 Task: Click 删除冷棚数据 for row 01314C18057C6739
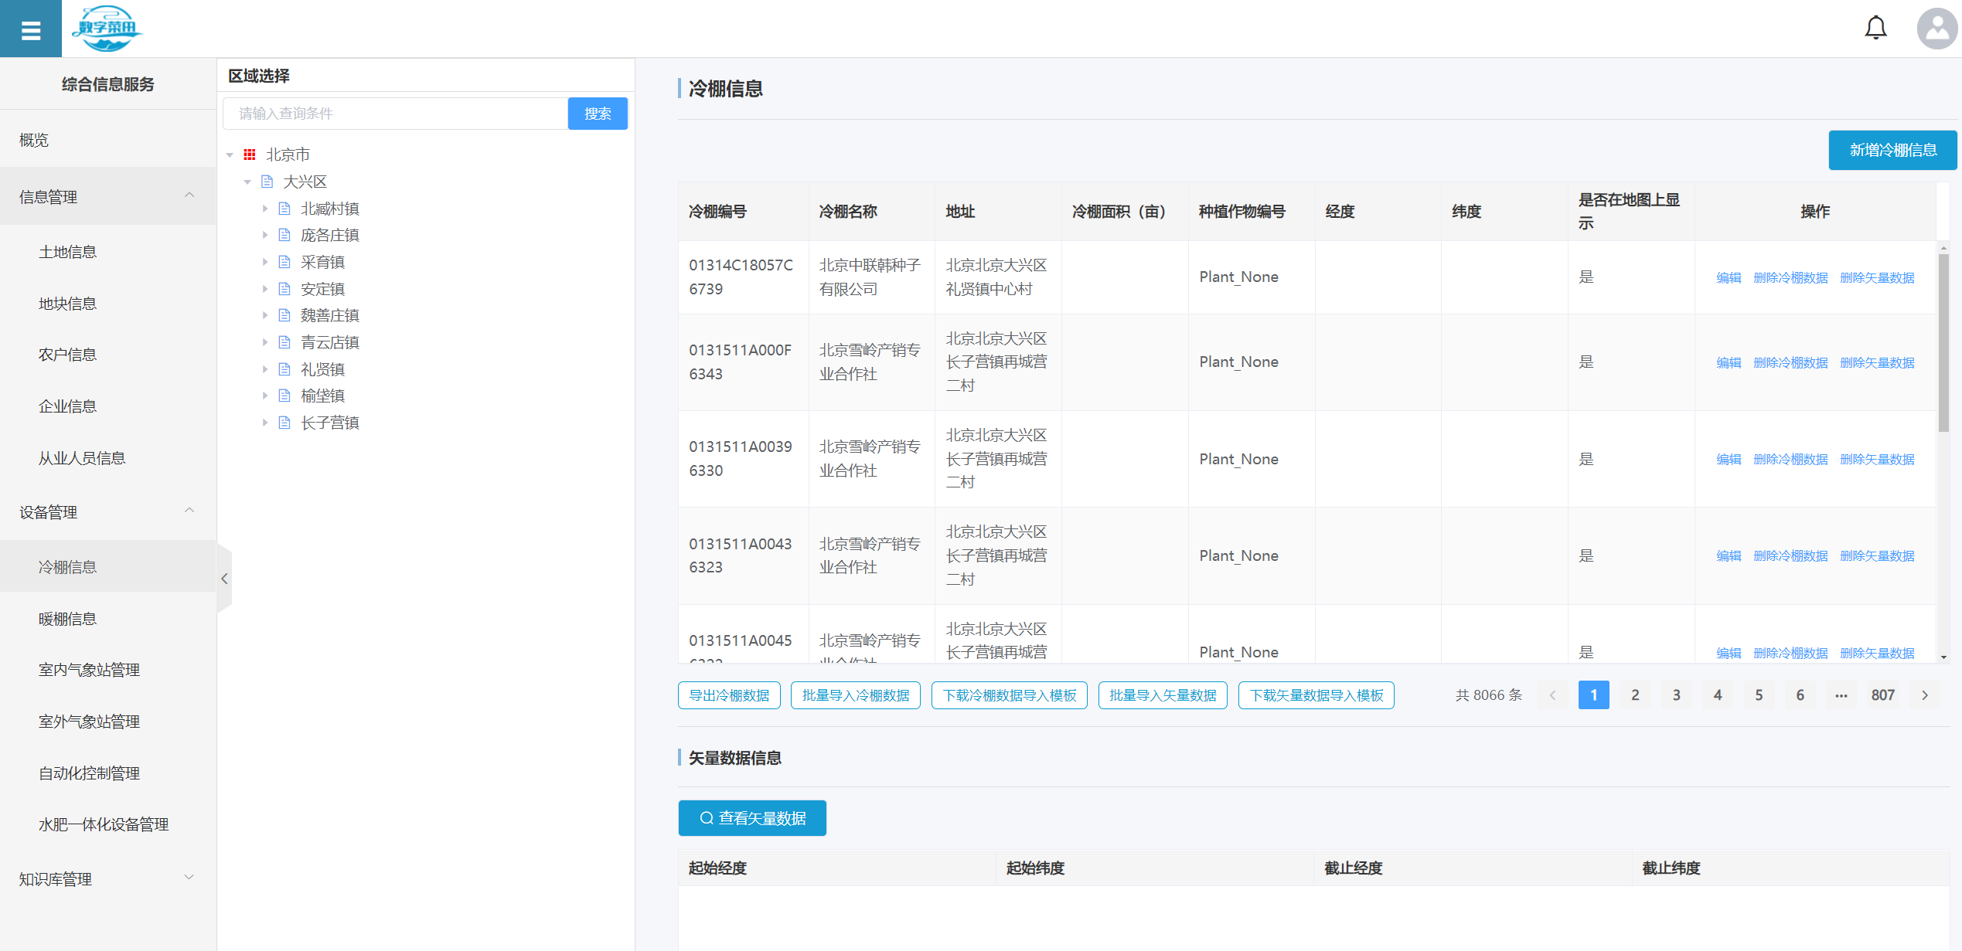[1790, 277]
